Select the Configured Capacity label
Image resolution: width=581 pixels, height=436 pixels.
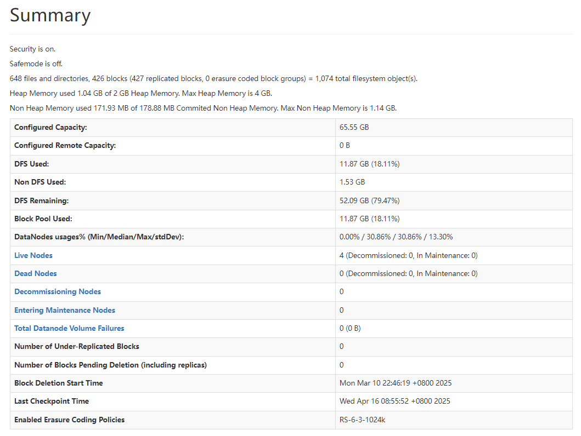[51, 128]
